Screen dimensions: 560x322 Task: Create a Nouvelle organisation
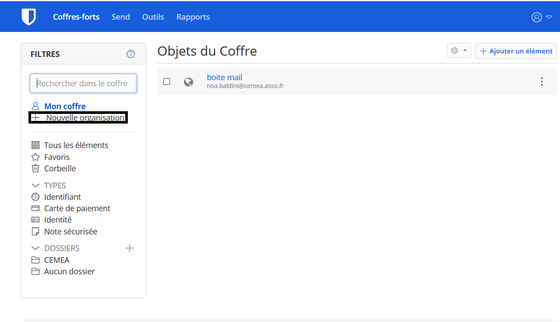pyautogui.click(x=78, y=117)
